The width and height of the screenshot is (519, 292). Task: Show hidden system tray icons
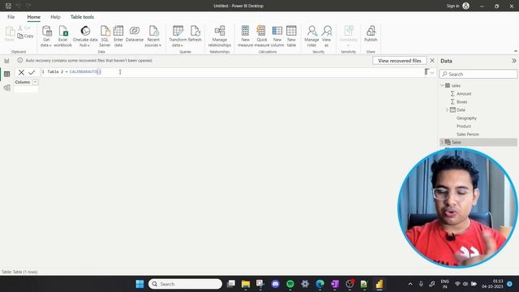click(x=410, y=284)
